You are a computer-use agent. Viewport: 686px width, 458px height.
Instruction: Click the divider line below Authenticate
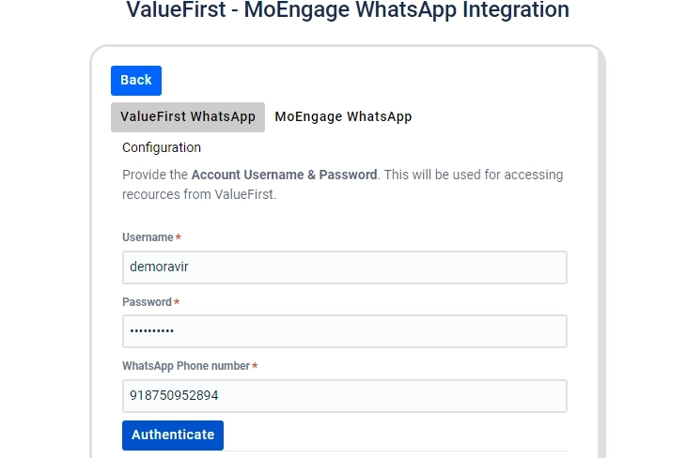(x=395, y=451)
